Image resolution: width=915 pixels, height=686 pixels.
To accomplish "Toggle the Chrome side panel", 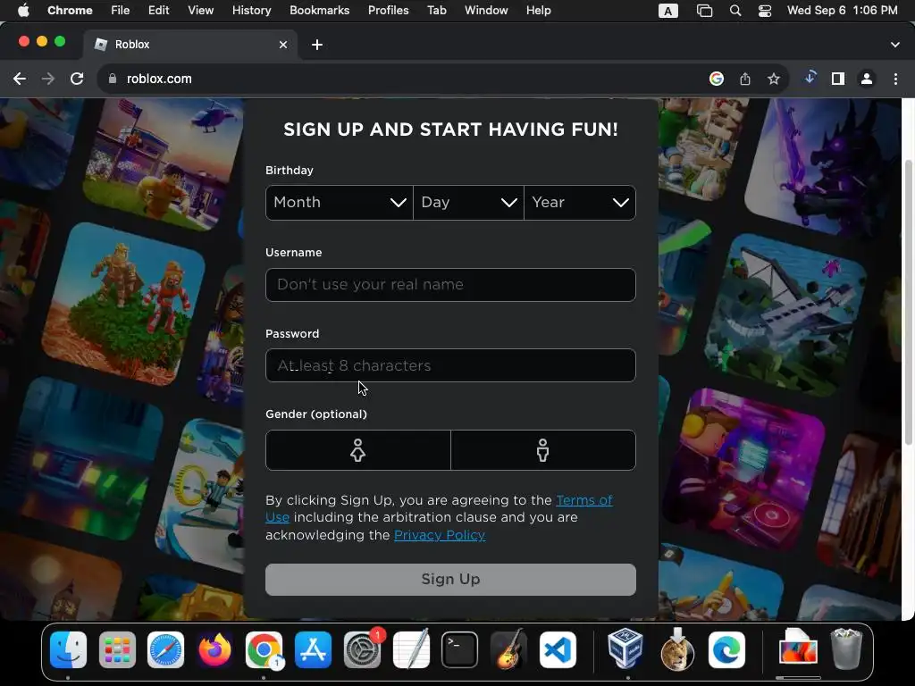I will click(x=838, y=79).
